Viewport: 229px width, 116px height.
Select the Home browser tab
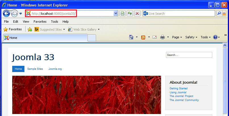(45, 38)
